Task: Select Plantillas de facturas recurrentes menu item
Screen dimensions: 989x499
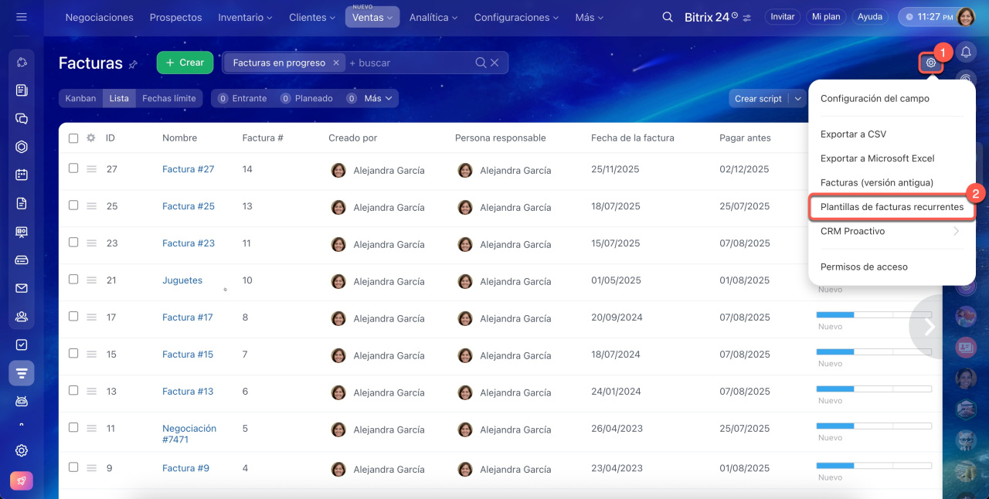Action: [892, 207]
